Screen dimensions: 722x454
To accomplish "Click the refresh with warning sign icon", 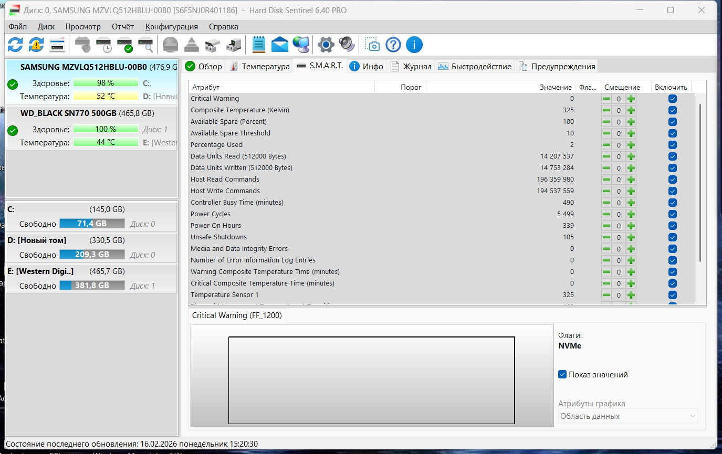I will click(x=36, y=45).
